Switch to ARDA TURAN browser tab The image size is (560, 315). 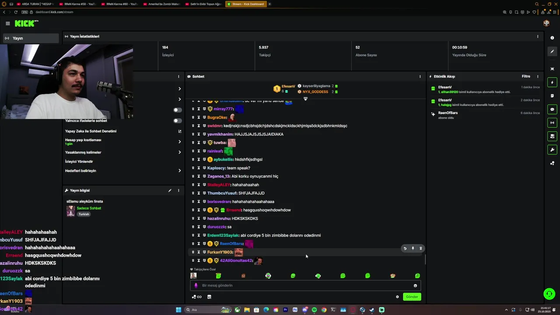(x=35, y=4)
